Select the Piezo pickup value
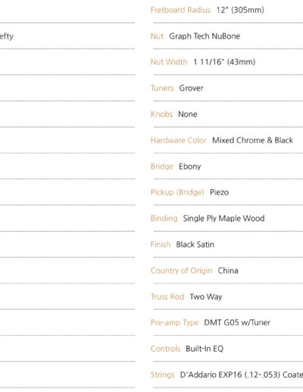The width and height of the screenshot is (303, 392). click(x=219, y=192)
